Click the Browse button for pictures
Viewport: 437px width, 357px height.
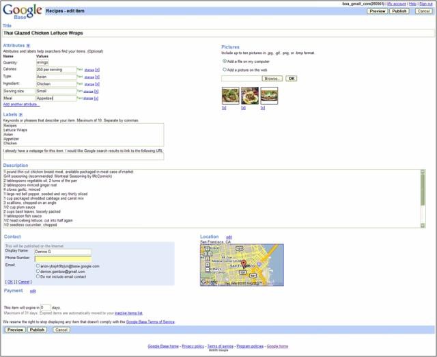click(x=272, y=79)
